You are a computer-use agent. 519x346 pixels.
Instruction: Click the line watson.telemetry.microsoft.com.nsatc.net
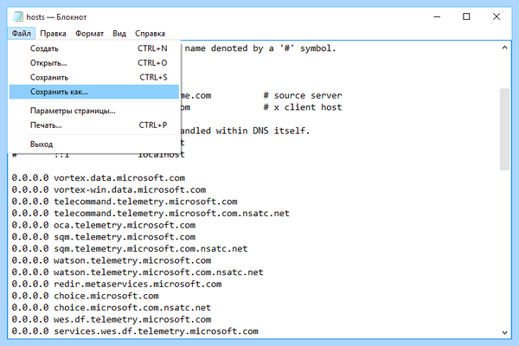[x=138, y=272]
